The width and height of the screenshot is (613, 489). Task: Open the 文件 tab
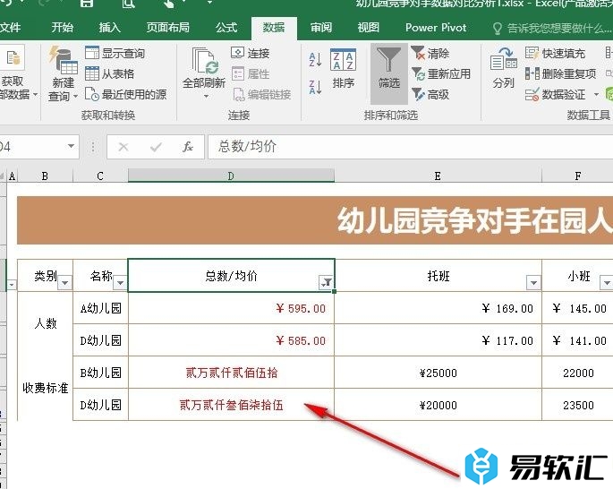click(x=11, y=28)
